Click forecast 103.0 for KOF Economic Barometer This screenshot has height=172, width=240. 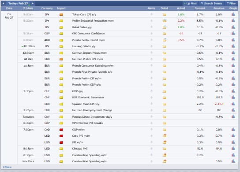point(200,97)
